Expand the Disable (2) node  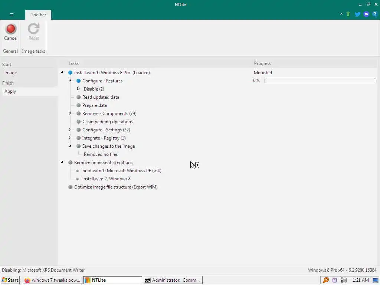pyautogui.click(x=78, y=89)
